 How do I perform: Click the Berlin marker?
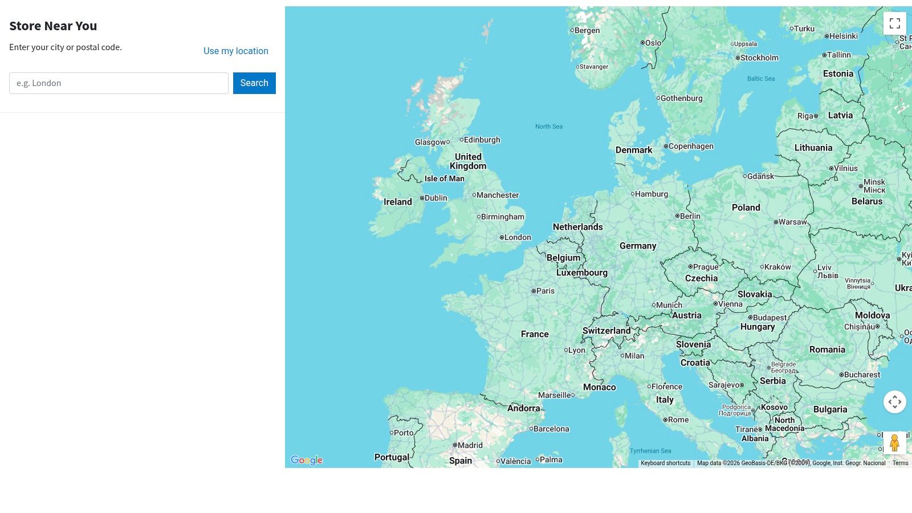tap(678, 216)
